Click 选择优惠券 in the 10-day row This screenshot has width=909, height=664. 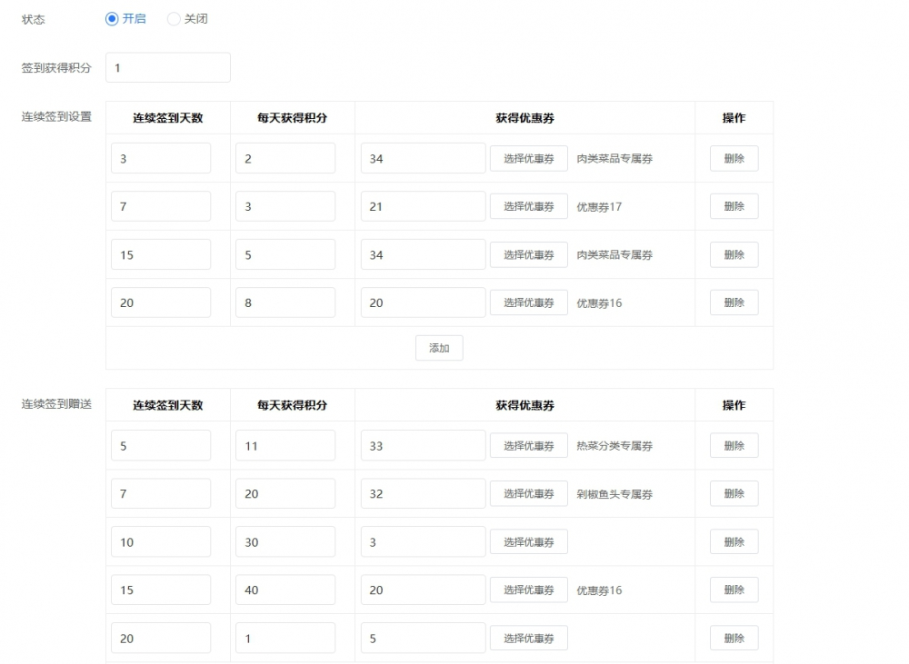tap(529, 542)
